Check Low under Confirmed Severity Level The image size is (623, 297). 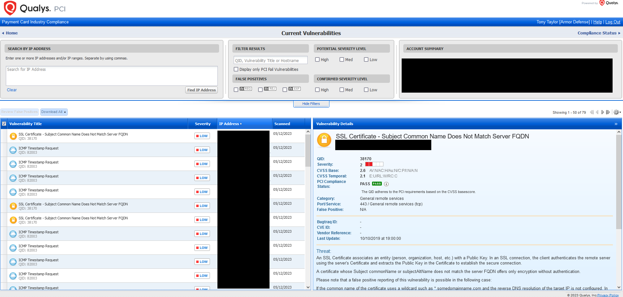click(x=366, y=90)
